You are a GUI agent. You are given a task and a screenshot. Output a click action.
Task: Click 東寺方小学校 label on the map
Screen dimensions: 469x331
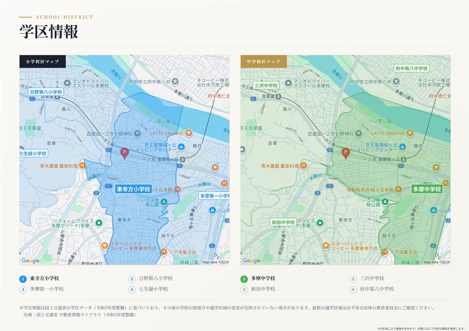(134, 189)
